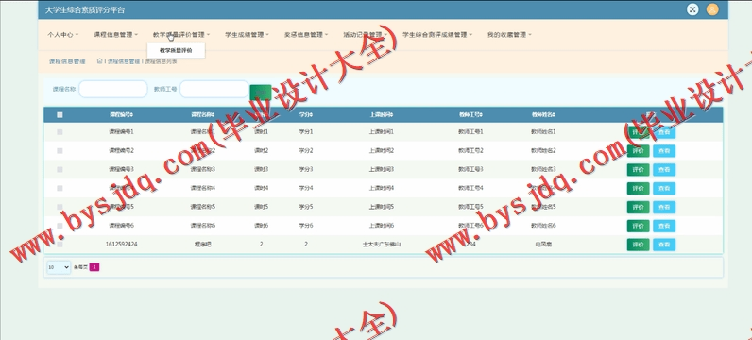Image resolution: width=752 pixels, height=340 pixels.
Task: Select the 士大夫广东佛山 cell
Action: pyautogui.click(x=382, y=244)
